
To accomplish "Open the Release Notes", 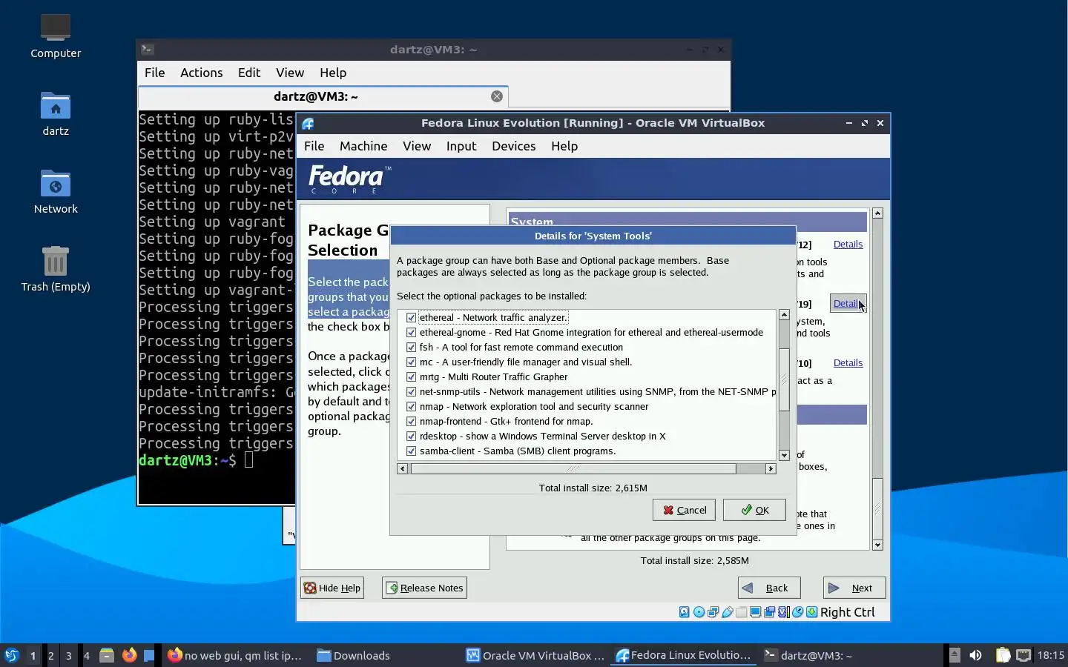I will point(424,588).
